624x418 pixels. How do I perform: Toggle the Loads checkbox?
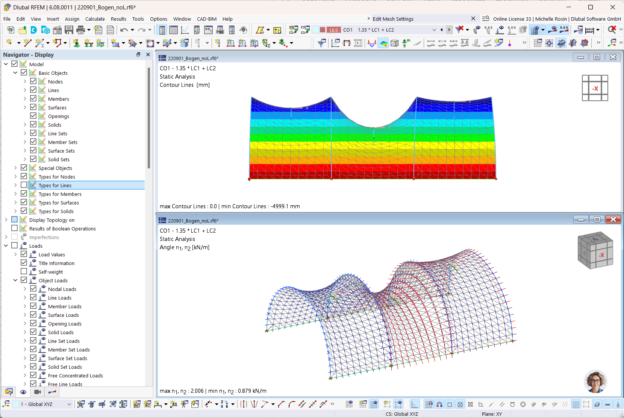14,245
